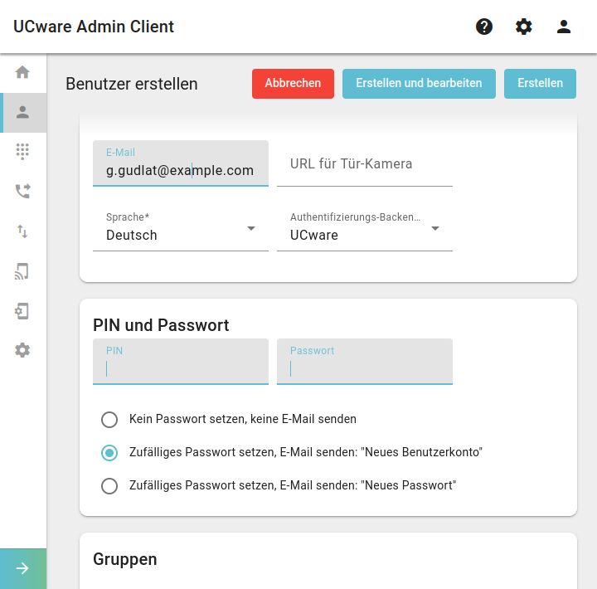The image size is (597, 589).
Task: Open the up-down arrows sidebar icon
Action: pos(22,231)
